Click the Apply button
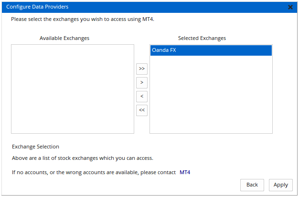 (x=280, y=185)
